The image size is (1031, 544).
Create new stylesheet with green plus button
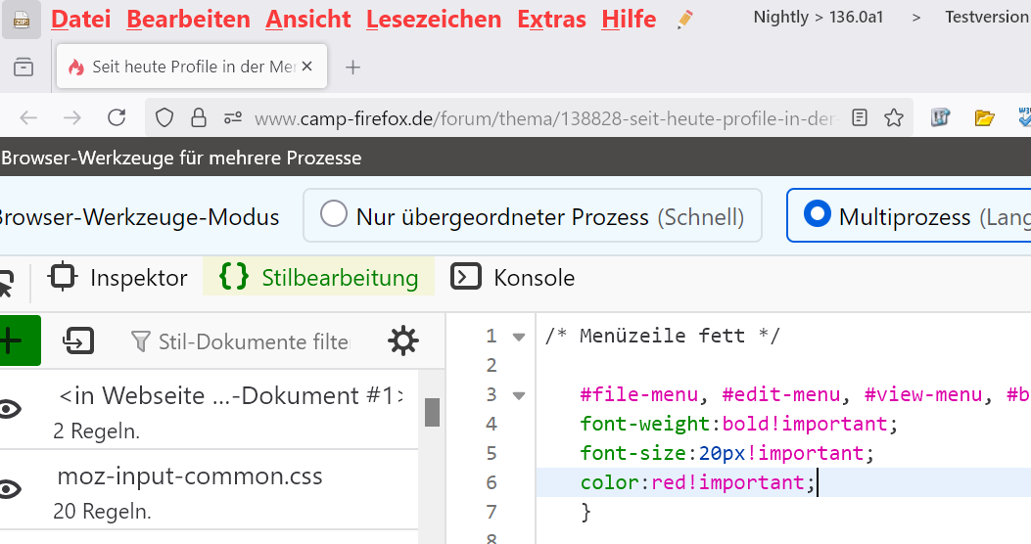20,340
